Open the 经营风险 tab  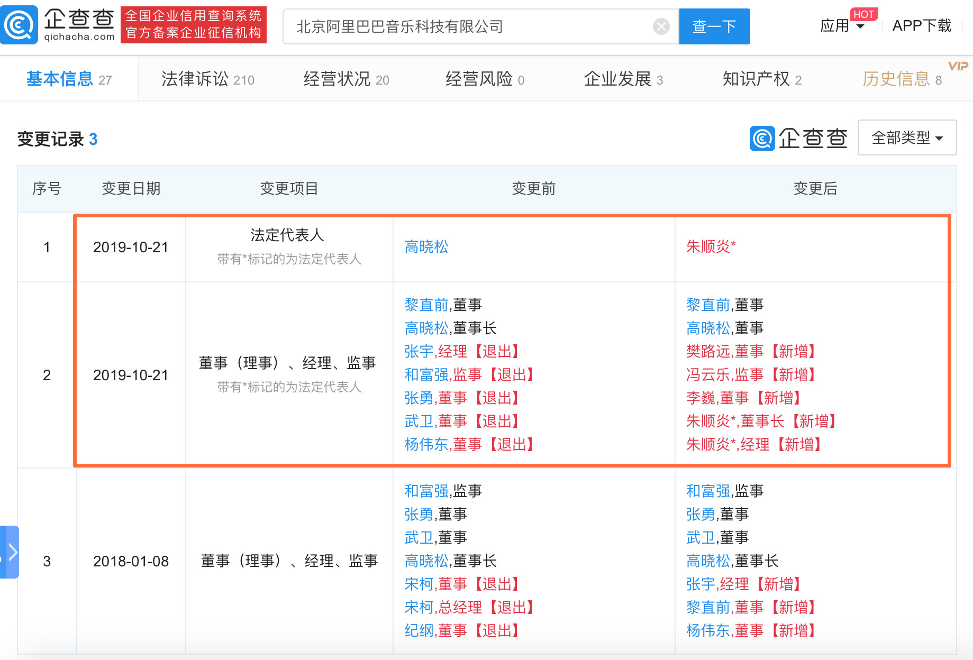pos(485,79)
